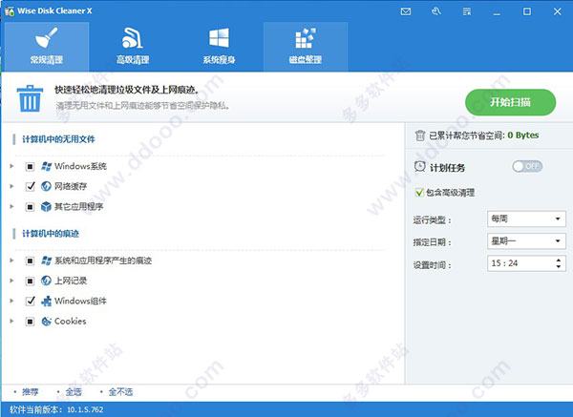
Task: Click the component icon beside Windows组件
Action: click(46, 302)
